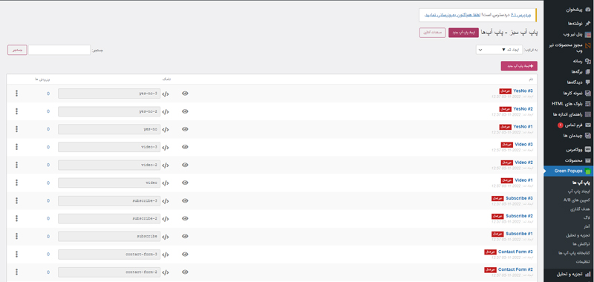The height and width of the screenshot is (282, 594).
Task: Follow the WordPress update notice link
Action: [453, 15]
